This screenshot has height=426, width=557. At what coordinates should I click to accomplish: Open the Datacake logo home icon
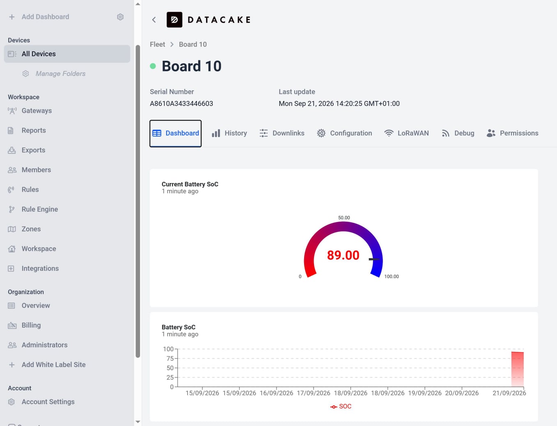click(x=174, y=20)
